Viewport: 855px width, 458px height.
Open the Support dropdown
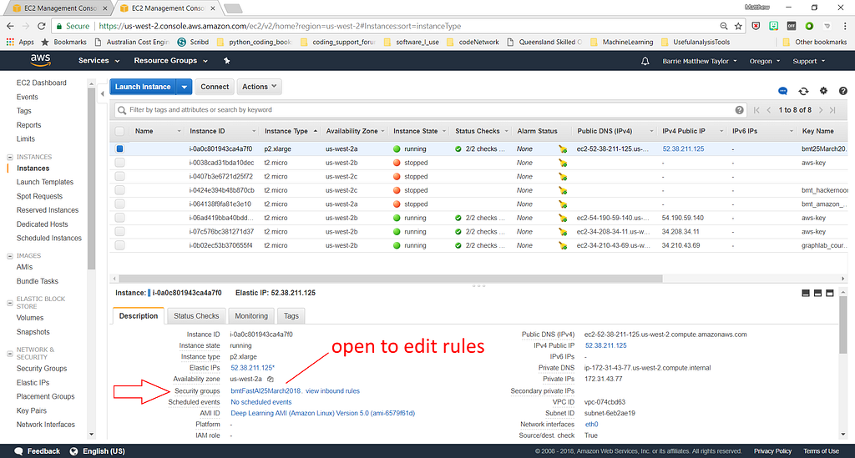808,61
